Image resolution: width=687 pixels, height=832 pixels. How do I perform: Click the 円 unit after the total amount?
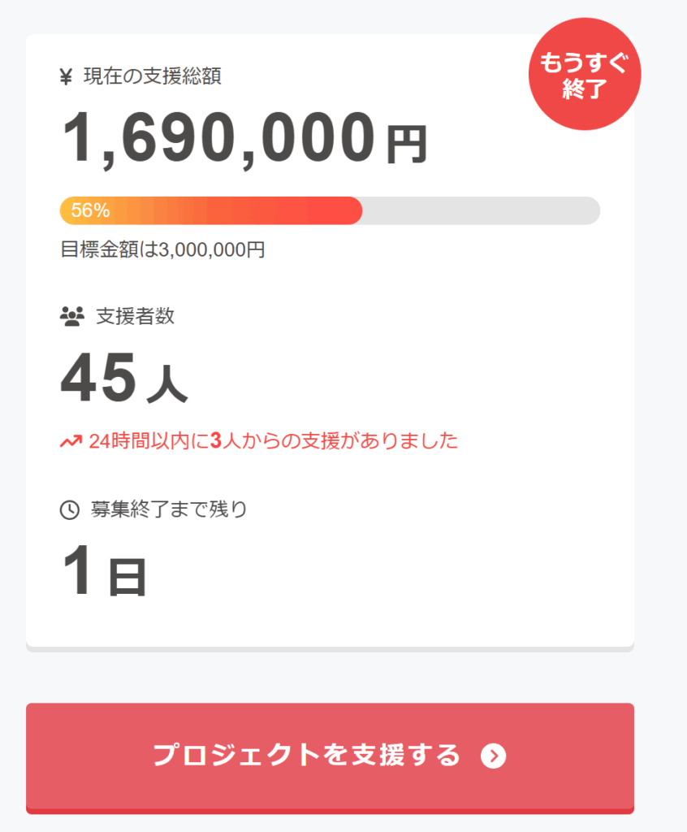(406, 145)
